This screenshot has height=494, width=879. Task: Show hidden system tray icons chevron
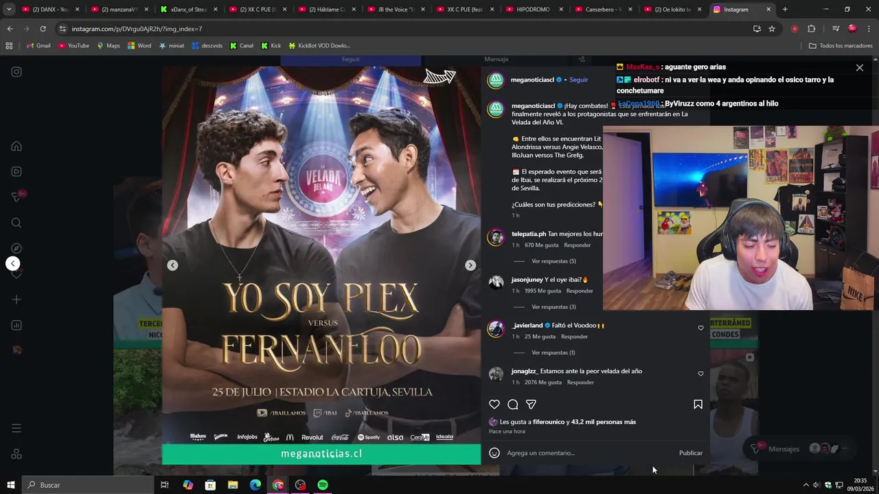click(806, 485)
